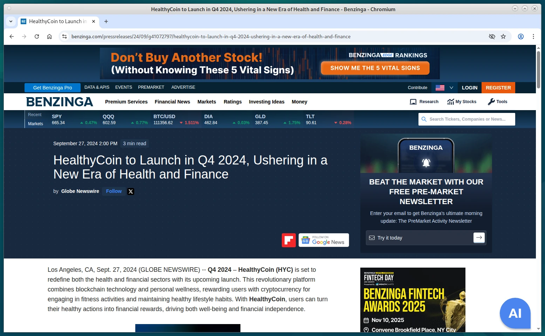Click the Follow on Google News badge
Image resolution: width=545 pixels, height=336 pixels.
323,240
